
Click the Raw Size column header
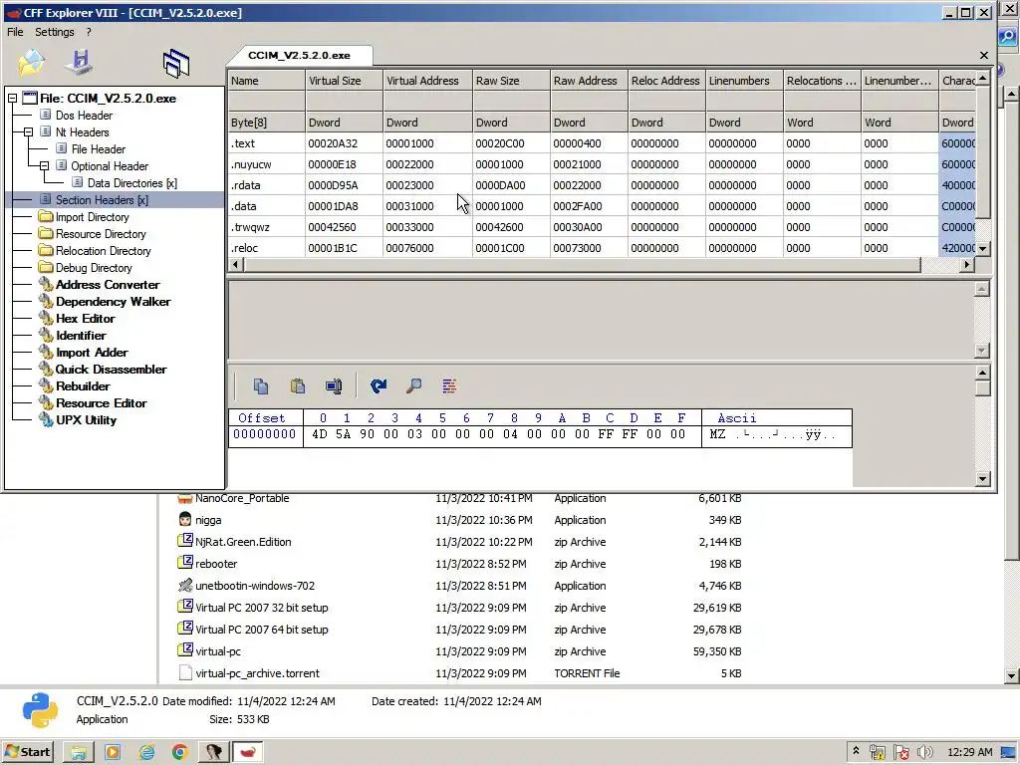511,81
